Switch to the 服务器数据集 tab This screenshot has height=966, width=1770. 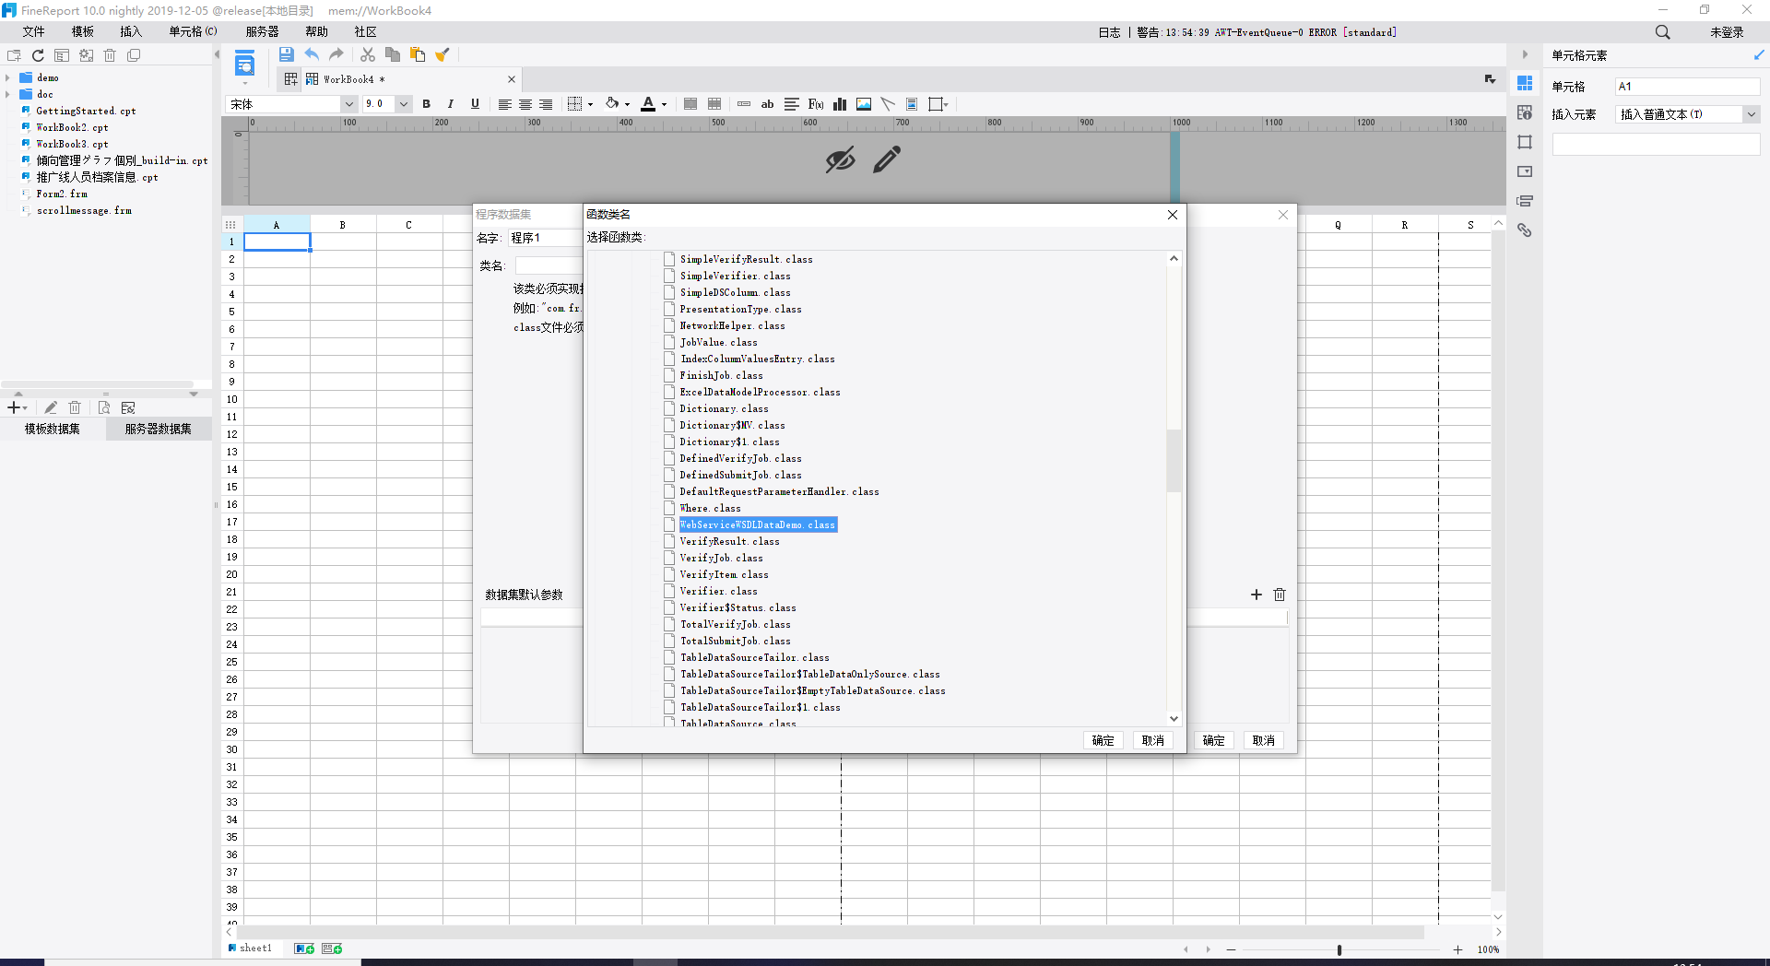(158, 429)
